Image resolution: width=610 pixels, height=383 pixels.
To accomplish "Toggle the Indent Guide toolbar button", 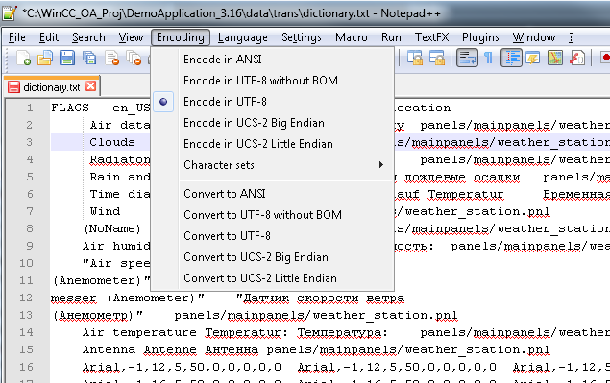I will pos(511,58).
